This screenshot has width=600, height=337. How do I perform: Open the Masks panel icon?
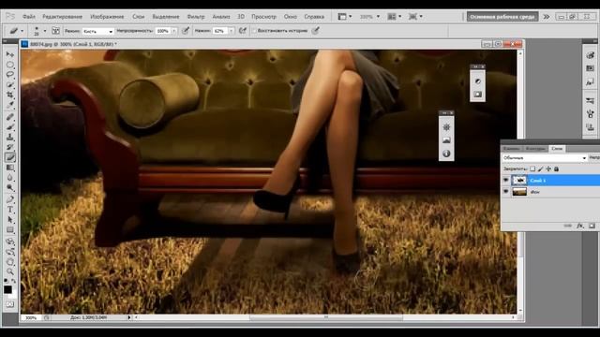pyautogui.click(x=477, y=94)
